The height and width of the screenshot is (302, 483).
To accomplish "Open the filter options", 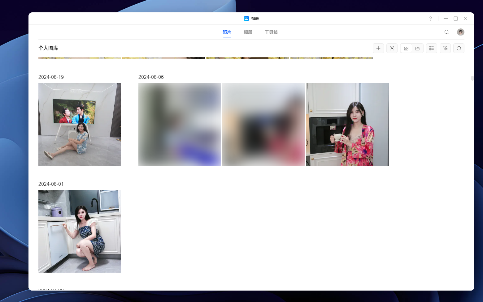I will tap(445, 48).
